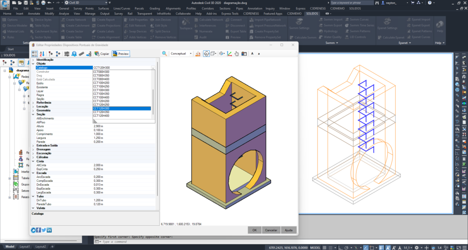This screenshot has width=468, height=250.
Task: Click the DnTubo value 1,200 m
Action: click(x=124, y=200)
